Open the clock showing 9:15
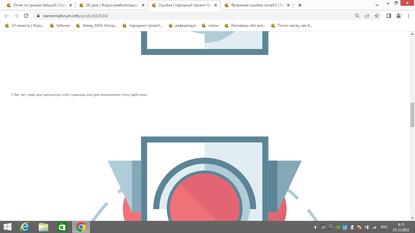The height and width of the screenshot is (233, 415). (x=401, y=227)
